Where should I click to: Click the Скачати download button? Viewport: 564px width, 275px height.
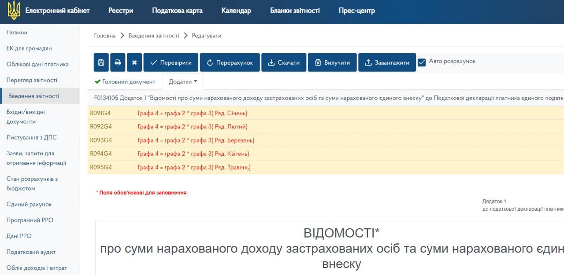coord(284,62)
